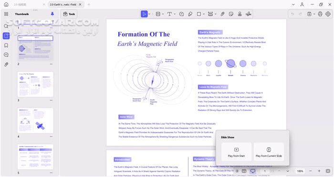
Task: Click the printer icon
Action: point(320,14)
